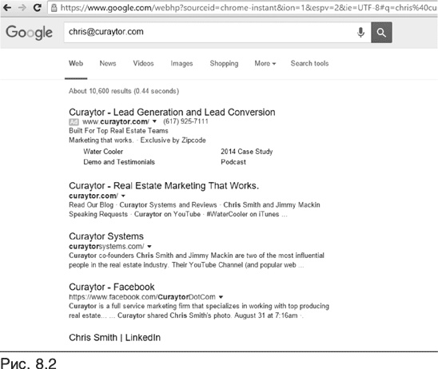Open Search tools options
This screenshot has width=438, height=369.
click(x=309, y=63)
